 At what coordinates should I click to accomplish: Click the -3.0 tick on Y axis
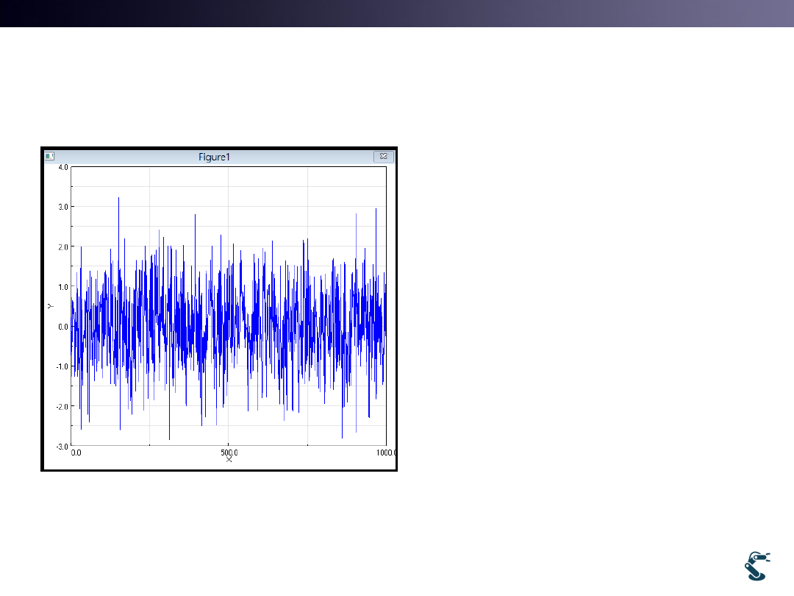point(62,446)
